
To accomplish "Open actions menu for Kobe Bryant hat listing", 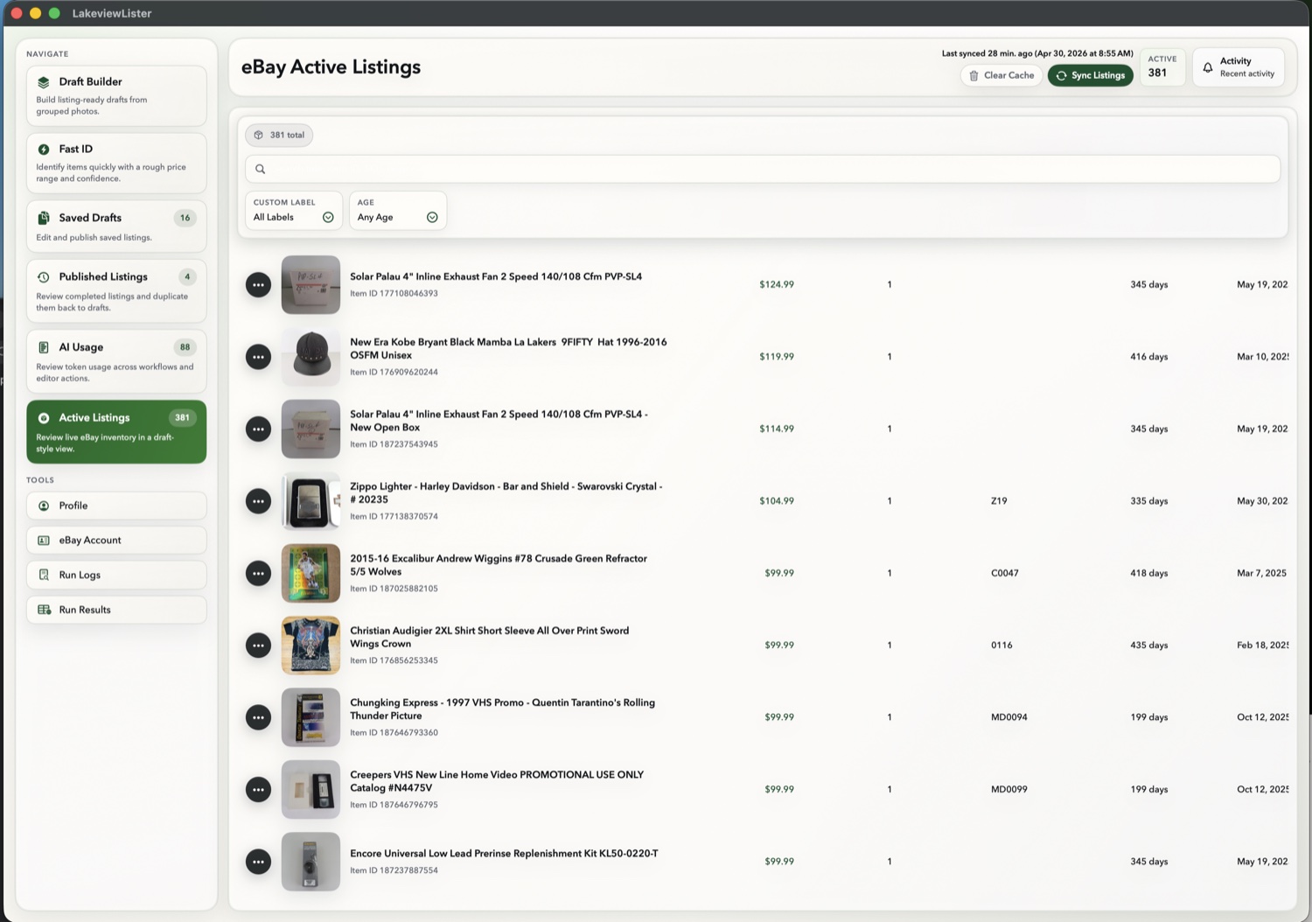I will [258, 357].
